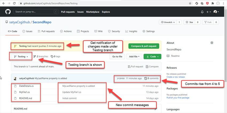Open the Testing link in push notice
Screen dimensions: 227x113
coord(23,46)
